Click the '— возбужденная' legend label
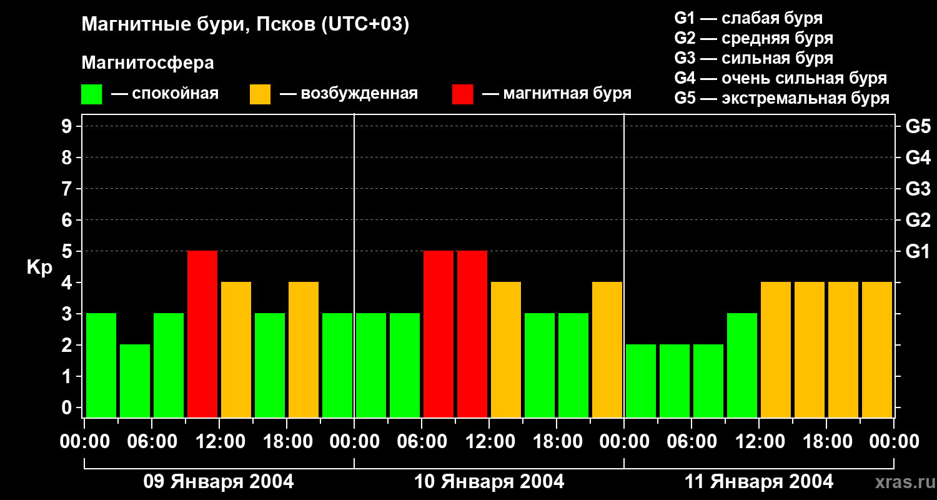This screenshot has width=937, height=500. [x=349, y=94]
